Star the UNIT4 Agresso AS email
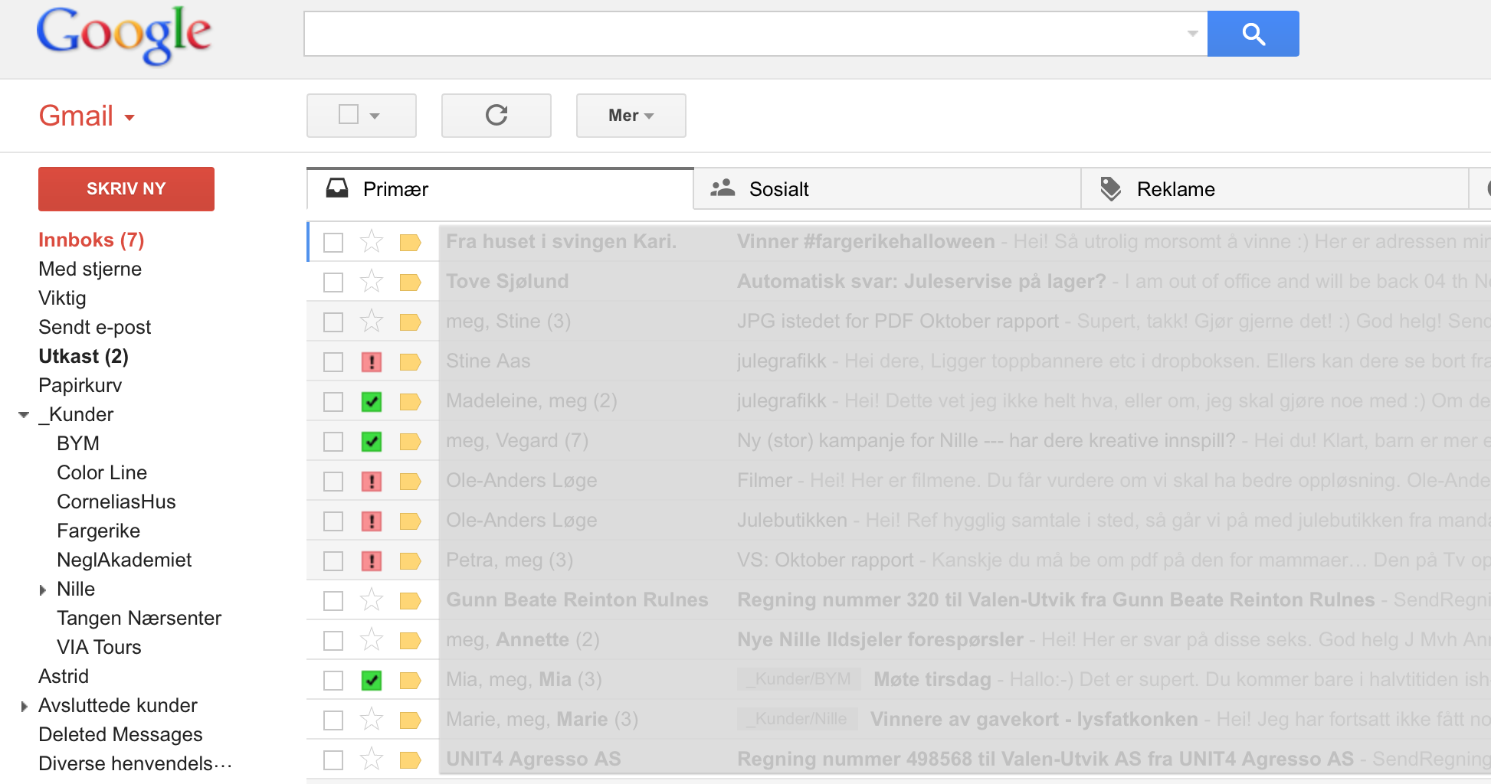 (x=372, y=759)
